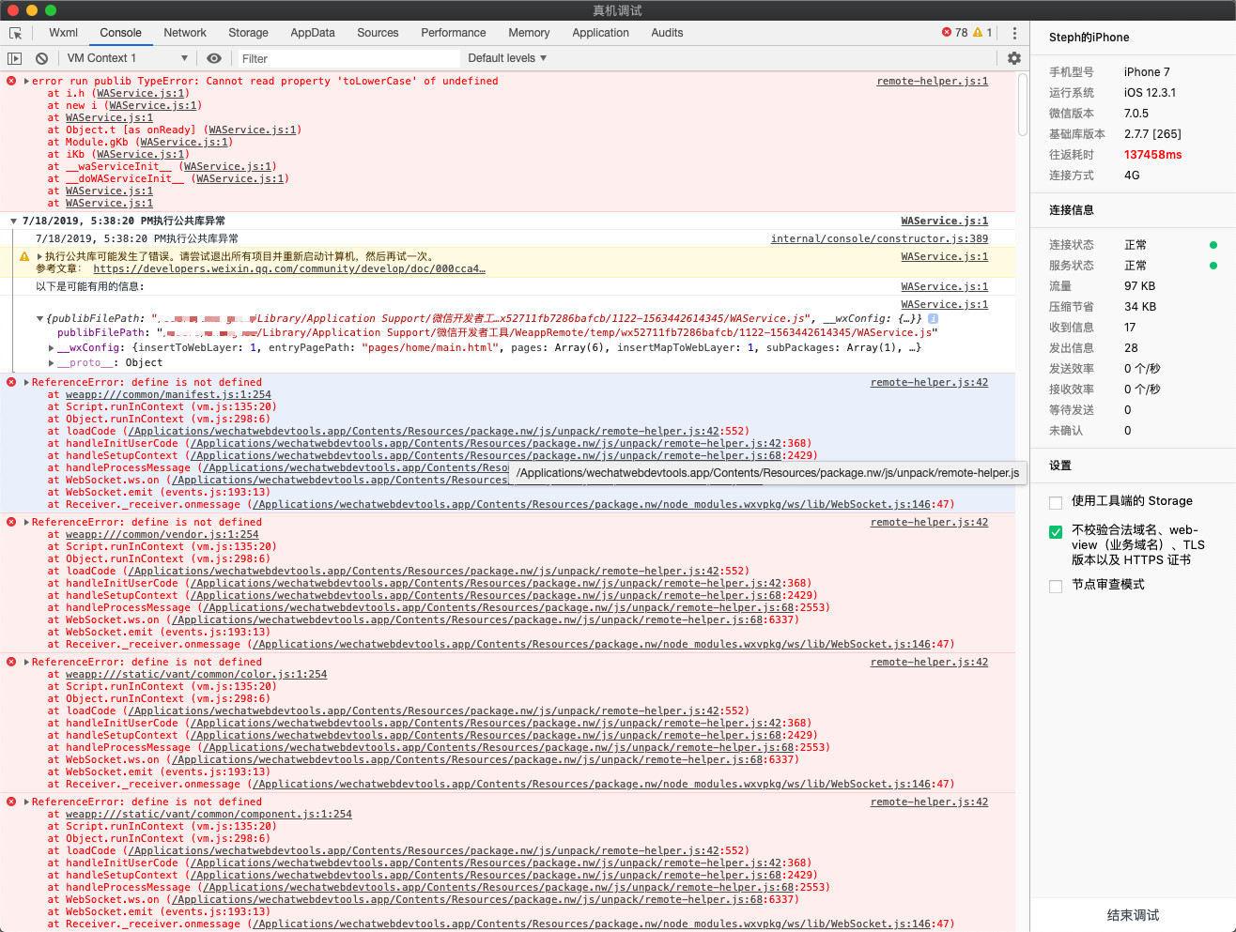This screenshot has width=1236, height=932.
Task: Click the red error count badge
Action: coord(954,33)
